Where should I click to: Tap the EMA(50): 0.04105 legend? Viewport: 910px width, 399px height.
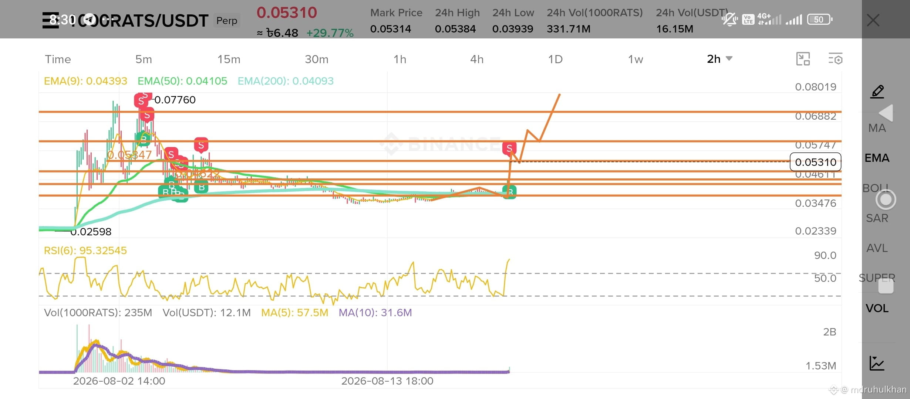182,81
